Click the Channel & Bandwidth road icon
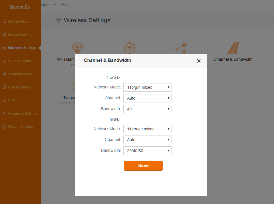Viewport: 274px width, 204px height. [233, 48]
